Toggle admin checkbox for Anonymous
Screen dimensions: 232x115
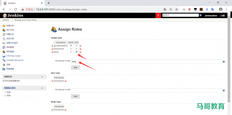[71, 49]
